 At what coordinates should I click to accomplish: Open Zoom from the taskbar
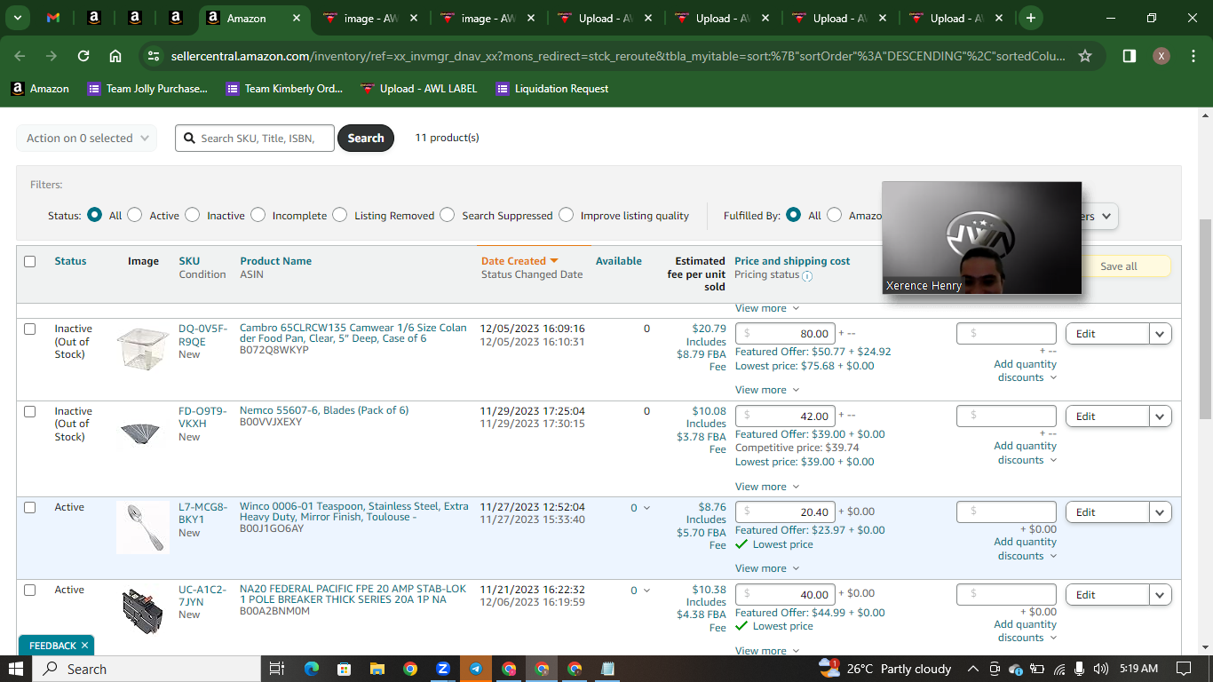click(x=443, y=669)
